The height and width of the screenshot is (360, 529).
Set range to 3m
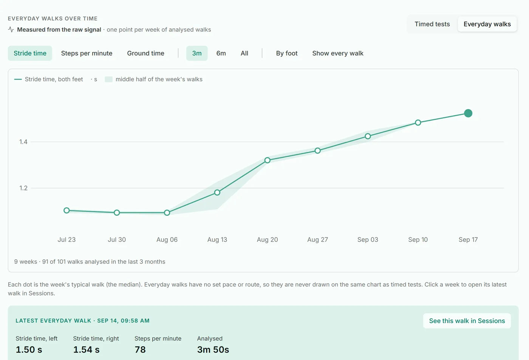pyautogui.click(x=197, y=54)
